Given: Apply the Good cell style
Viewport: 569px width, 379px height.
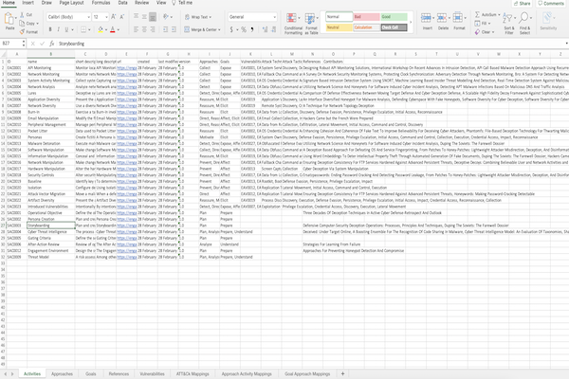Looking at the screenshot, I should tap(395, 17).
